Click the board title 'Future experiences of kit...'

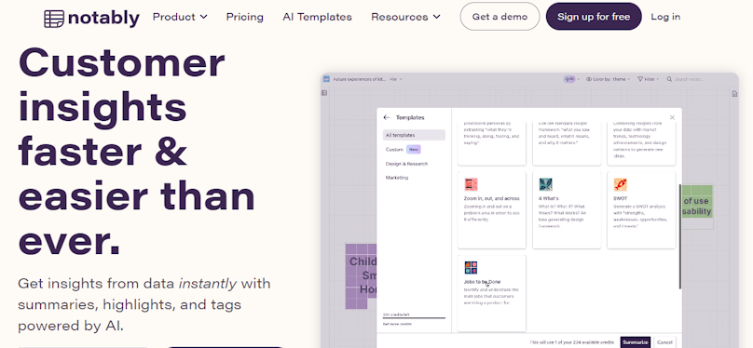(x=360, y=79)
